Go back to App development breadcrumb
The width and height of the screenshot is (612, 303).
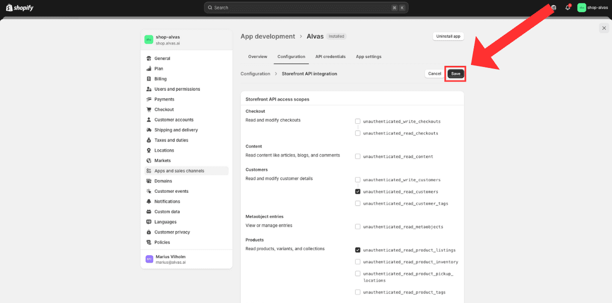pyautogui.click(x=268, y=36)
